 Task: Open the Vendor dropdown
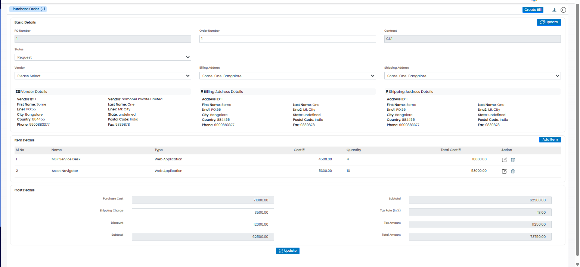pos(103,76)
